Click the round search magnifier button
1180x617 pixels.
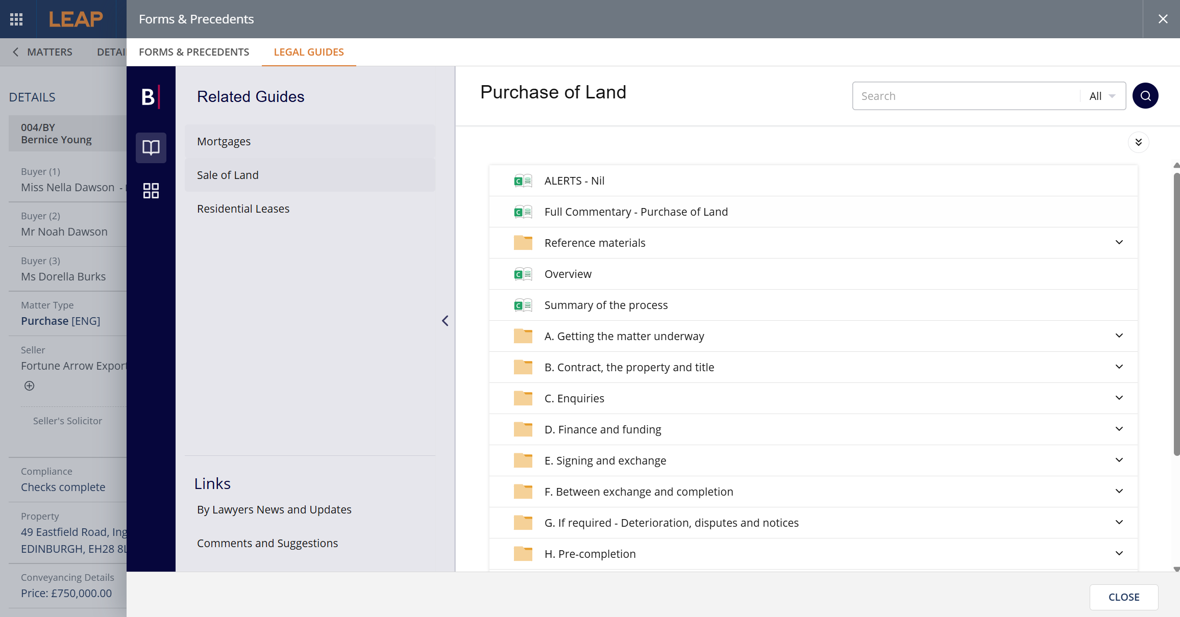(1145, 96)
